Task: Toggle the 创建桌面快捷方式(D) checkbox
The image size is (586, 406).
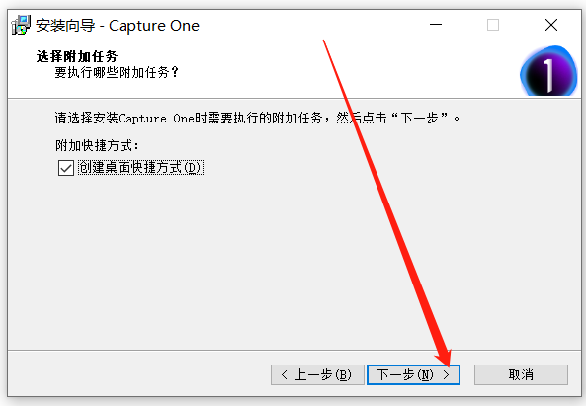Action: [66, 168]
